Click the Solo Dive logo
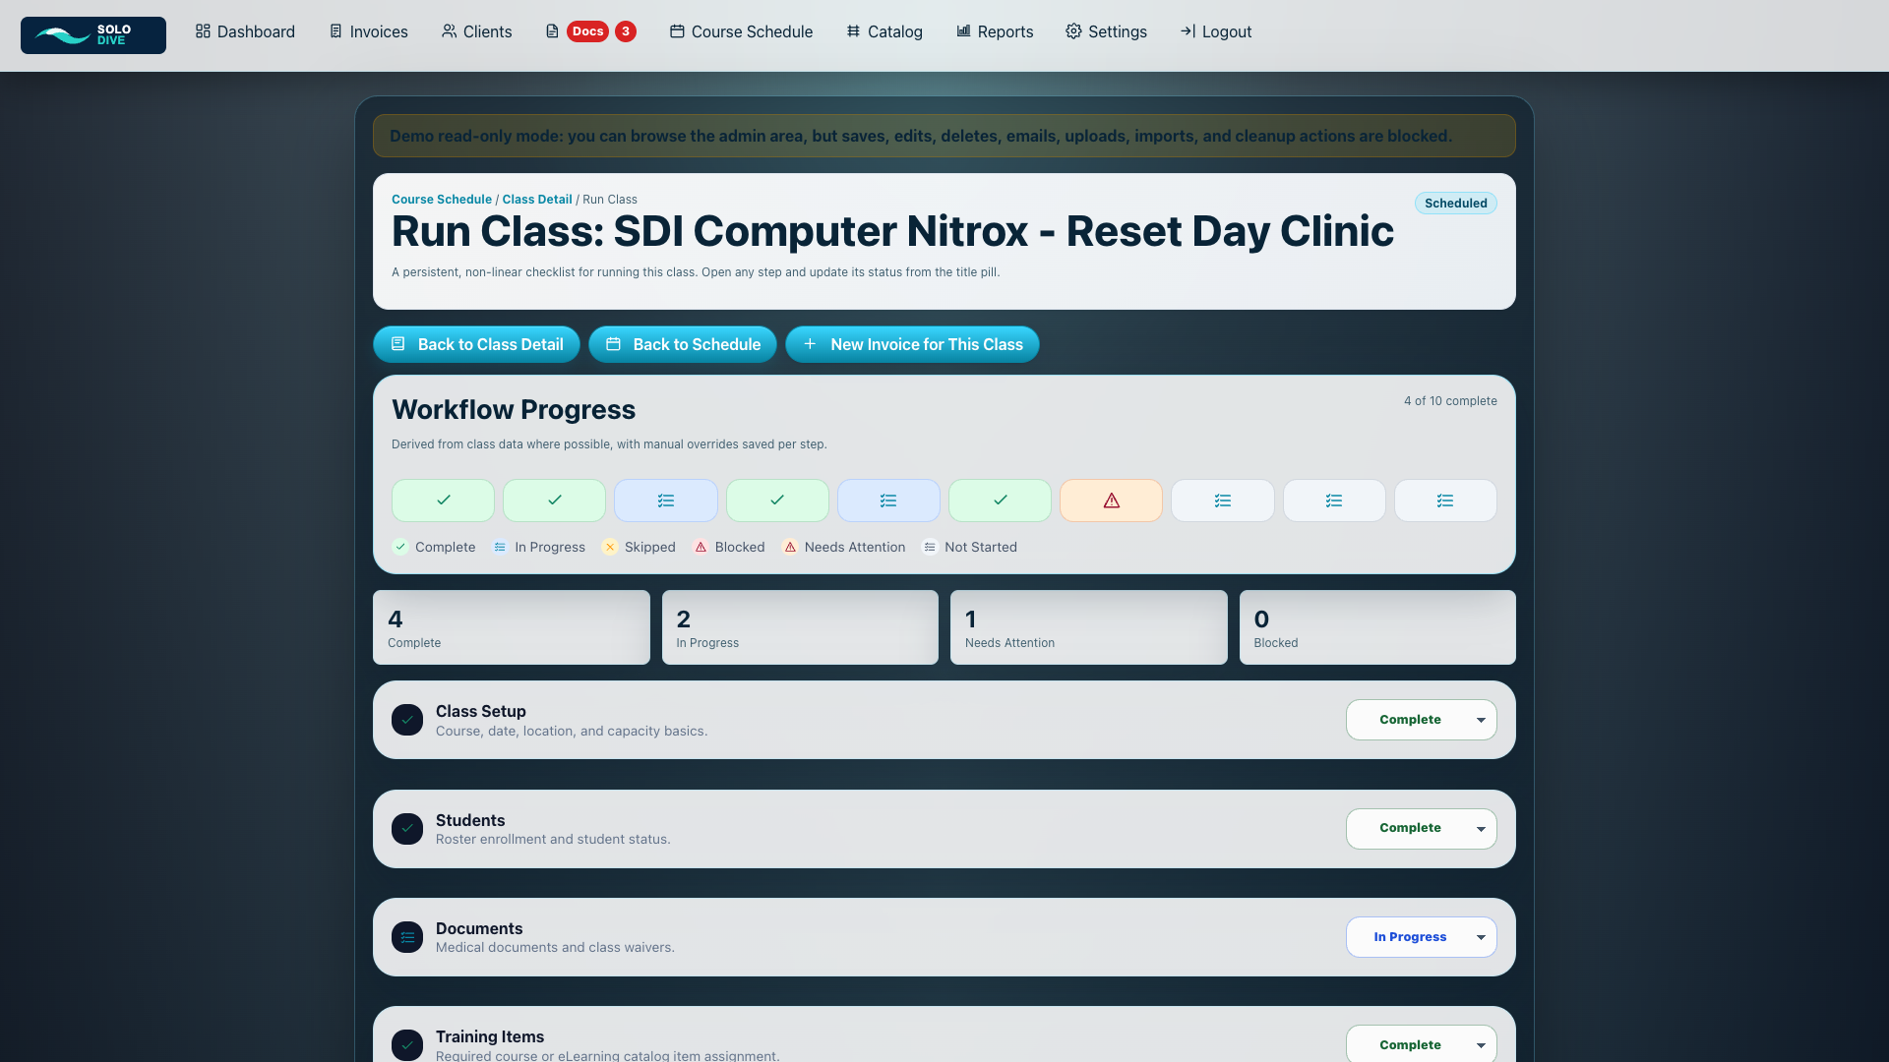 pos(93,35)
